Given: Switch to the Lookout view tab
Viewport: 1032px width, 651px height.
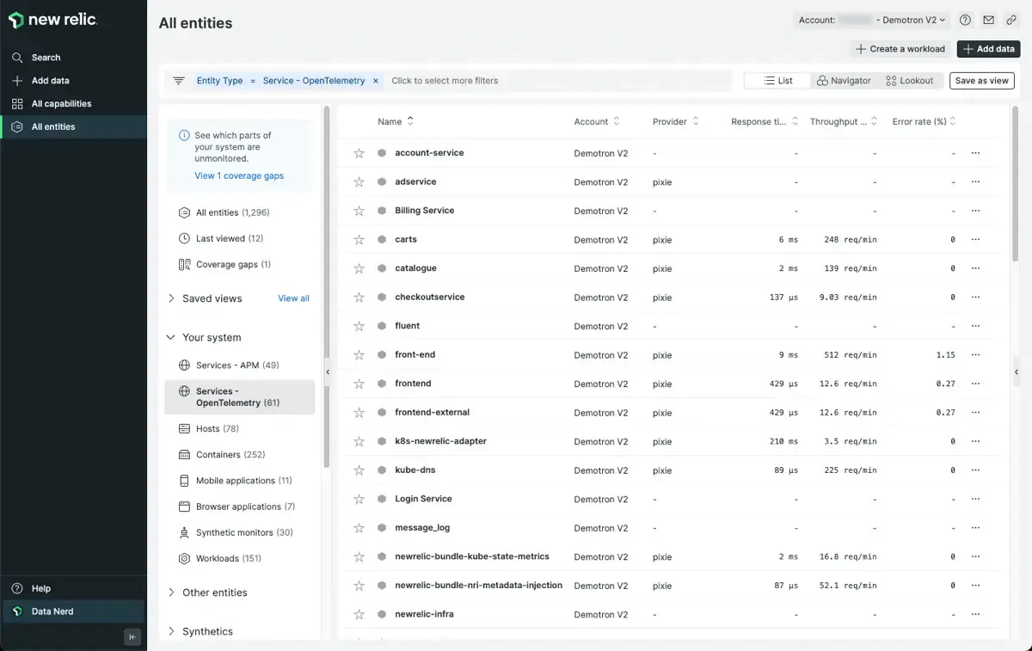Looking at the screenshot, I should [x=909, y=81].
